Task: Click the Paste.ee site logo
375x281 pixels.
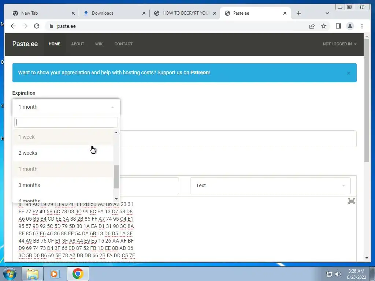Action: (25, 44)
